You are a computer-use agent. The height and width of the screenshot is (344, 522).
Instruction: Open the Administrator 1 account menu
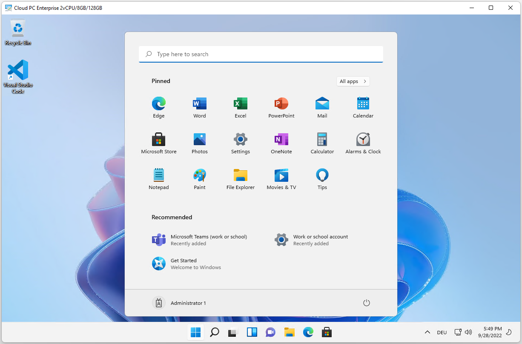[179, 303]
